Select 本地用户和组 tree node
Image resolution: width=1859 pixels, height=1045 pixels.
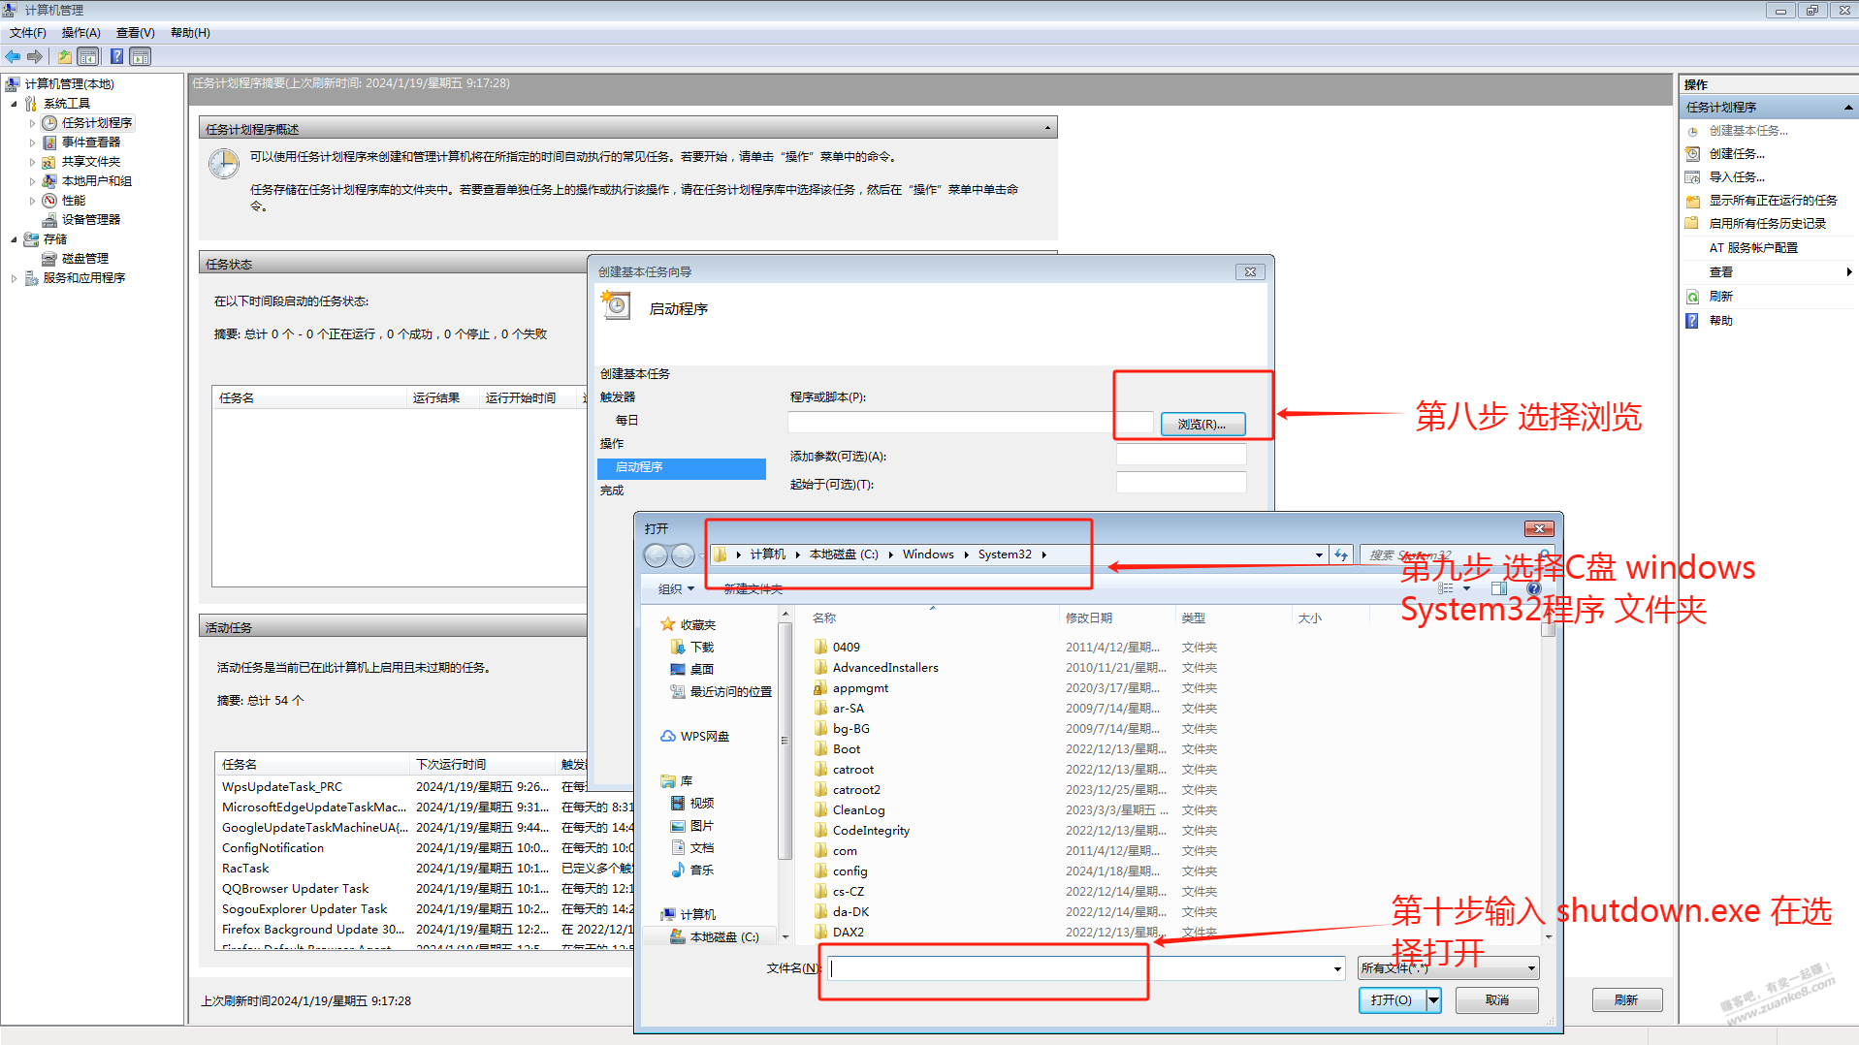[x=97, y=181]
